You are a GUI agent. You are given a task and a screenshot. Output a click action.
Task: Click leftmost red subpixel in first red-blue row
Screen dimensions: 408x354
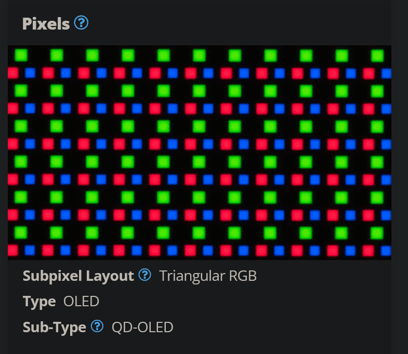tap(13, 73)
